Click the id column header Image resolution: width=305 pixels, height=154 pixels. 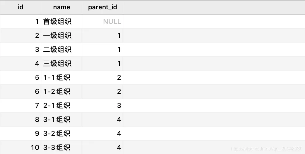click(x=20, y=7)
